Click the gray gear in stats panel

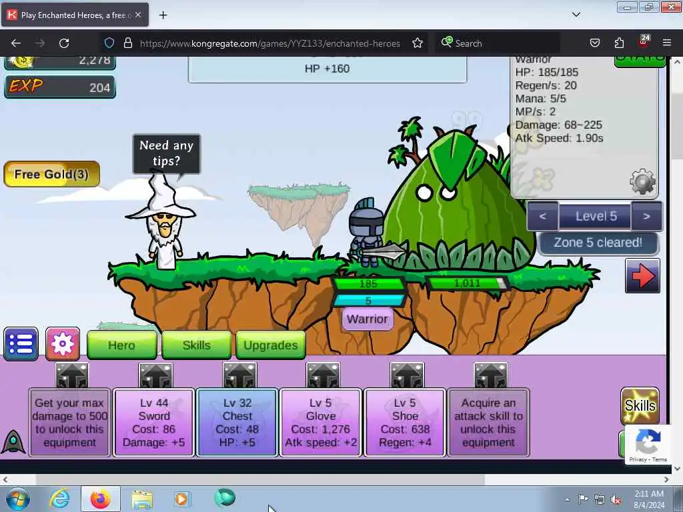click(x=642, y=181)
